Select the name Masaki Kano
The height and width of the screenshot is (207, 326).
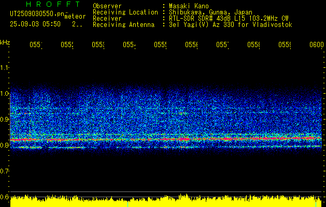(x=189, y=6)
